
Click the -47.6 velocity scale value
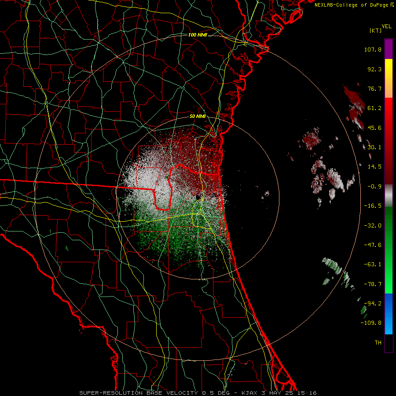[x=373, y=245]
